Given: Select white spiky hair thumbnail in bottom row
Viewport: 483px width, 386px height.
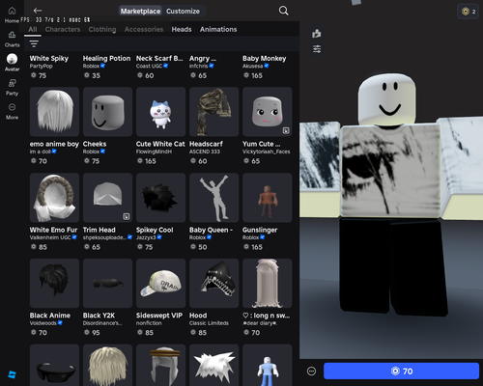Looking at the screenshot, I should (214, 365).
